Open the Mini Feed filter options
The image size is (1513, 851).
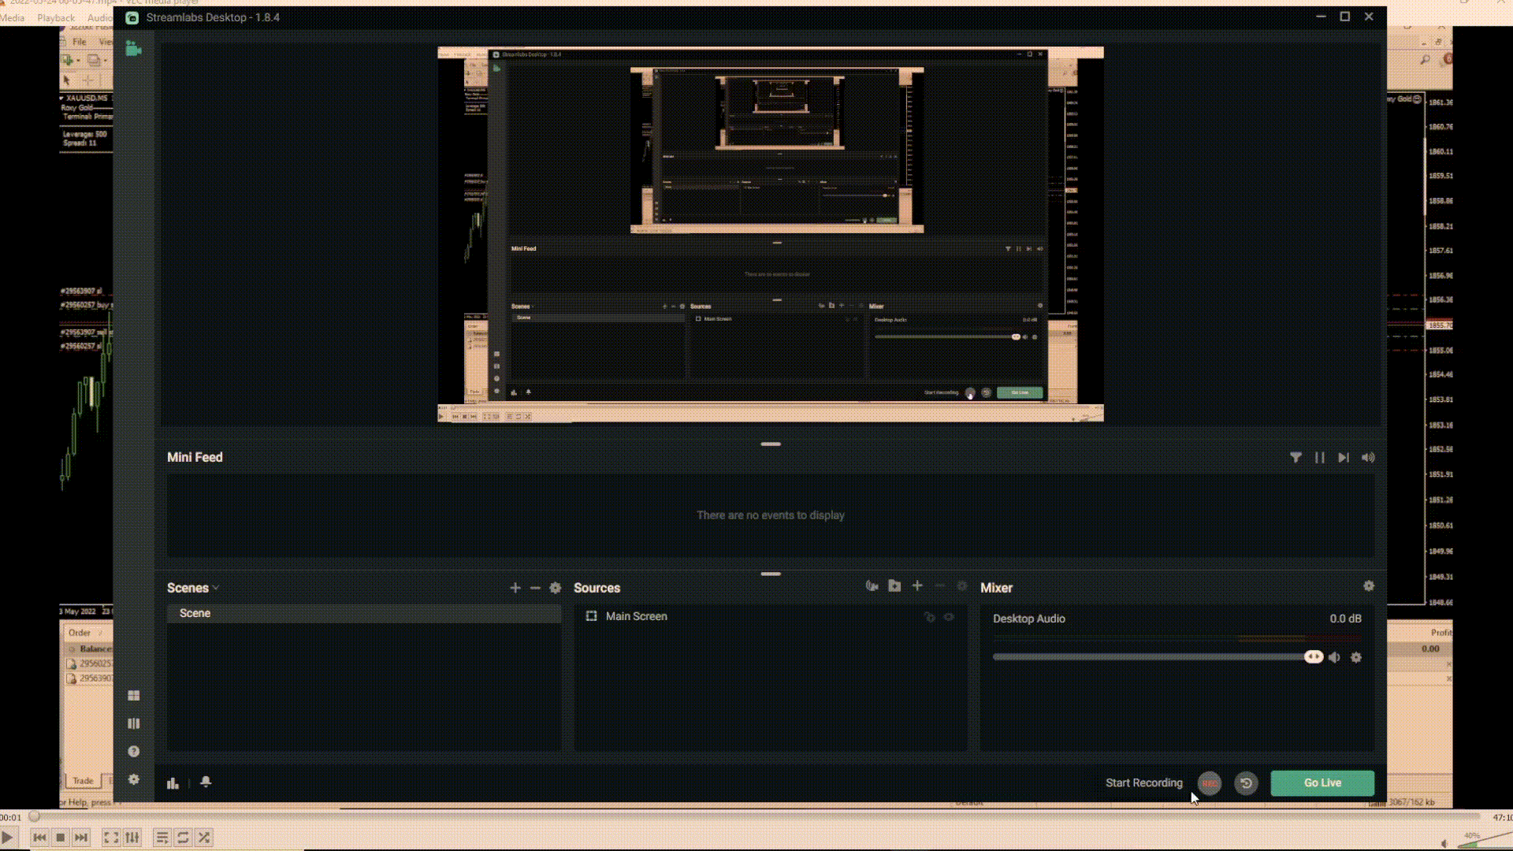coord(1296,458)
